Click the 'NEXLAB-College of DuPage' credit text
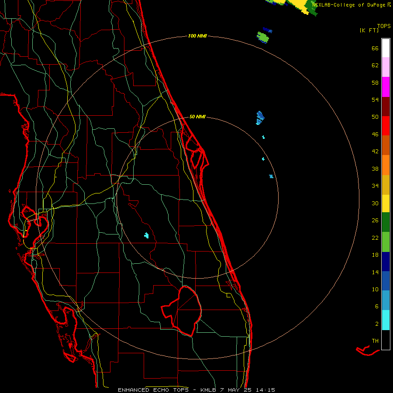This screenshot has width=393, height=393. 349,5
